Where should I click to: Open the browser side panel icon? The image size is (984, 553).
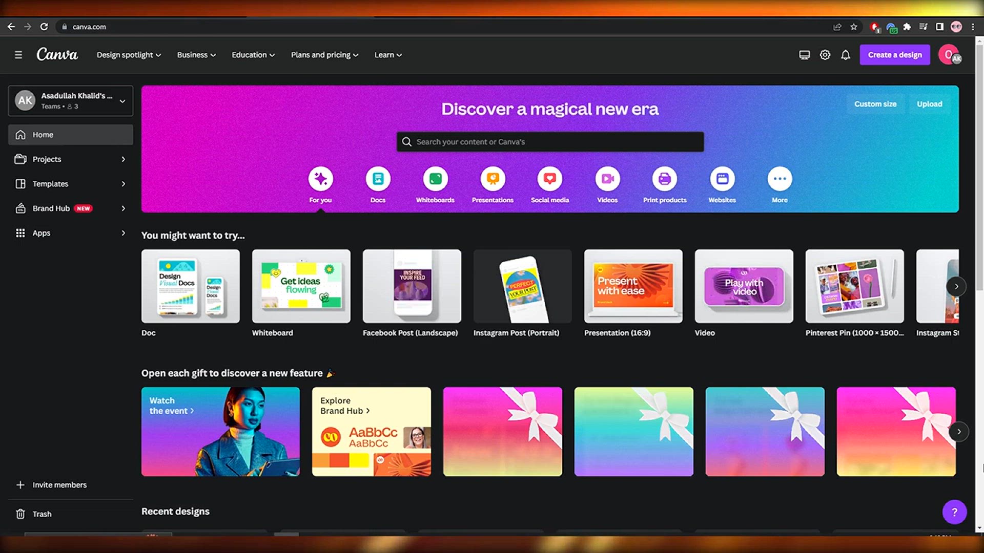(940, 27)
